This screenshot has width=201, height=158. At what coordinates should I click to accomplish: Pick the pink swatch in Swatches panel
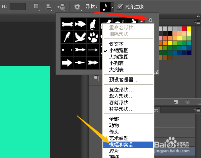point(161,38)
